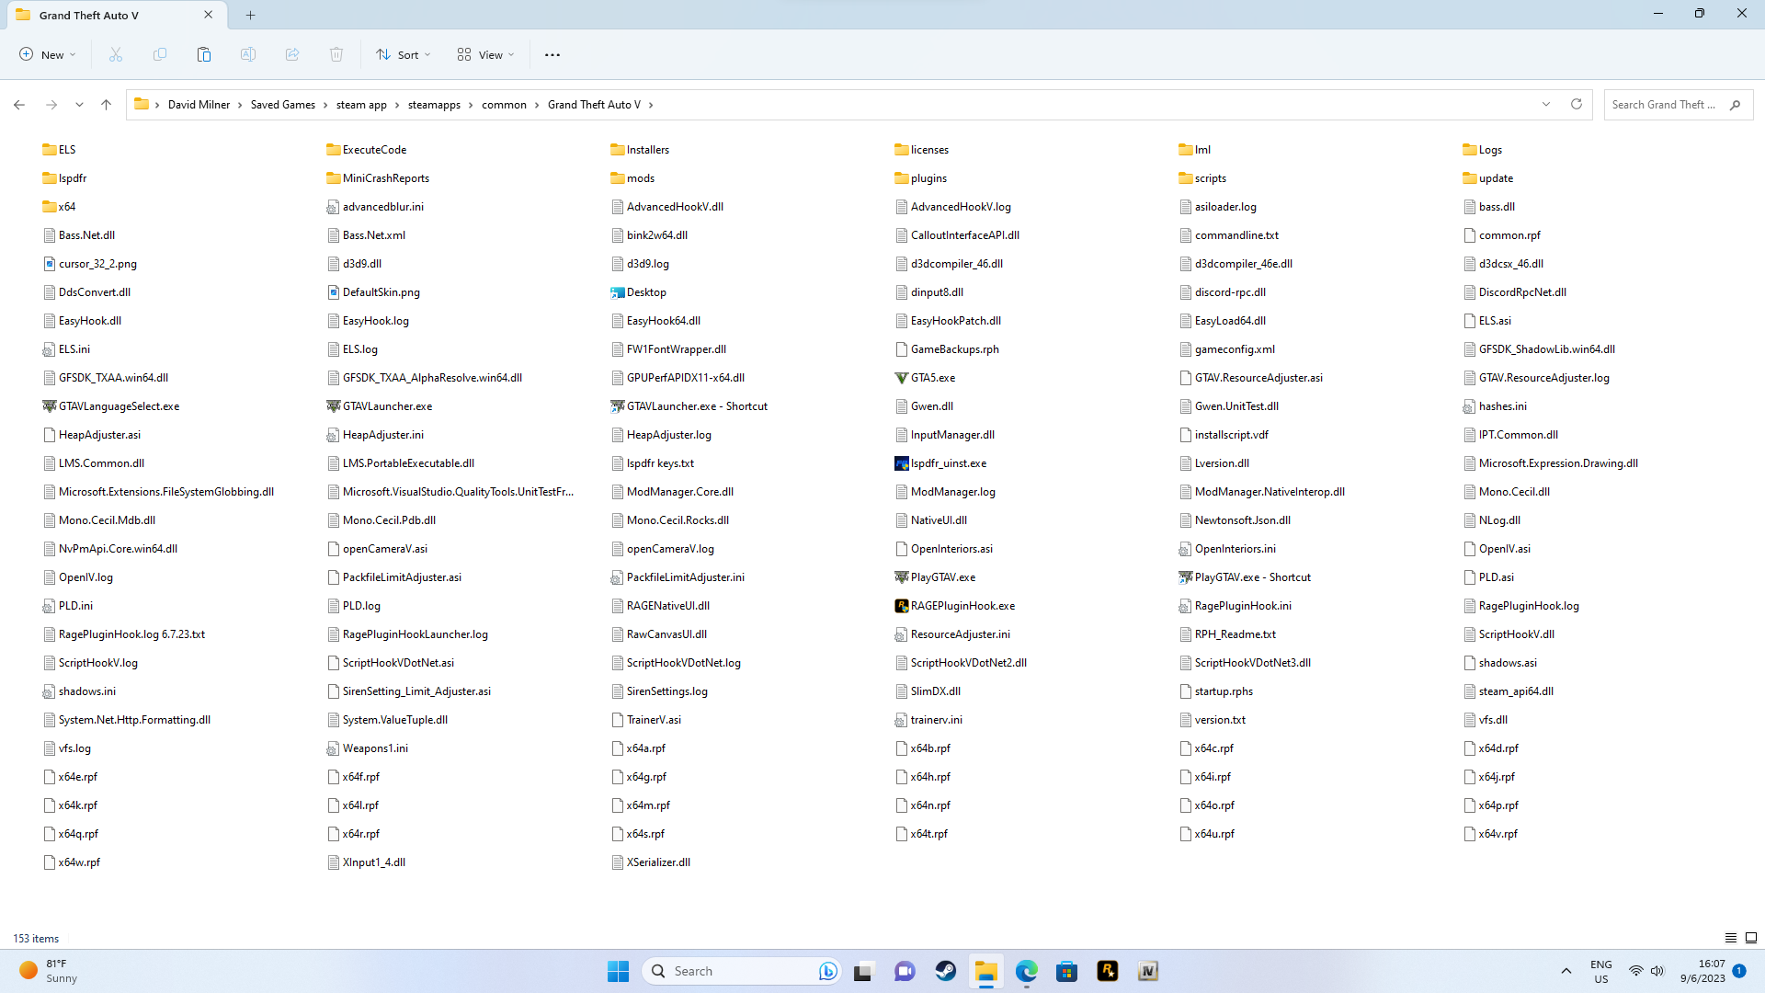This screenshot has width=1765, height=993.
Task: Open Steam from the taskbar
Action: pyautogui.click(x=945, y=971)
